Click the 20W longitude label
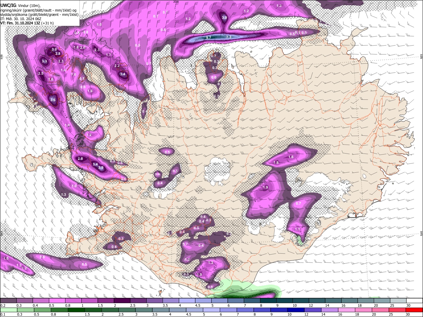Screen dimensions: 423x317 (x=176, y=2)
